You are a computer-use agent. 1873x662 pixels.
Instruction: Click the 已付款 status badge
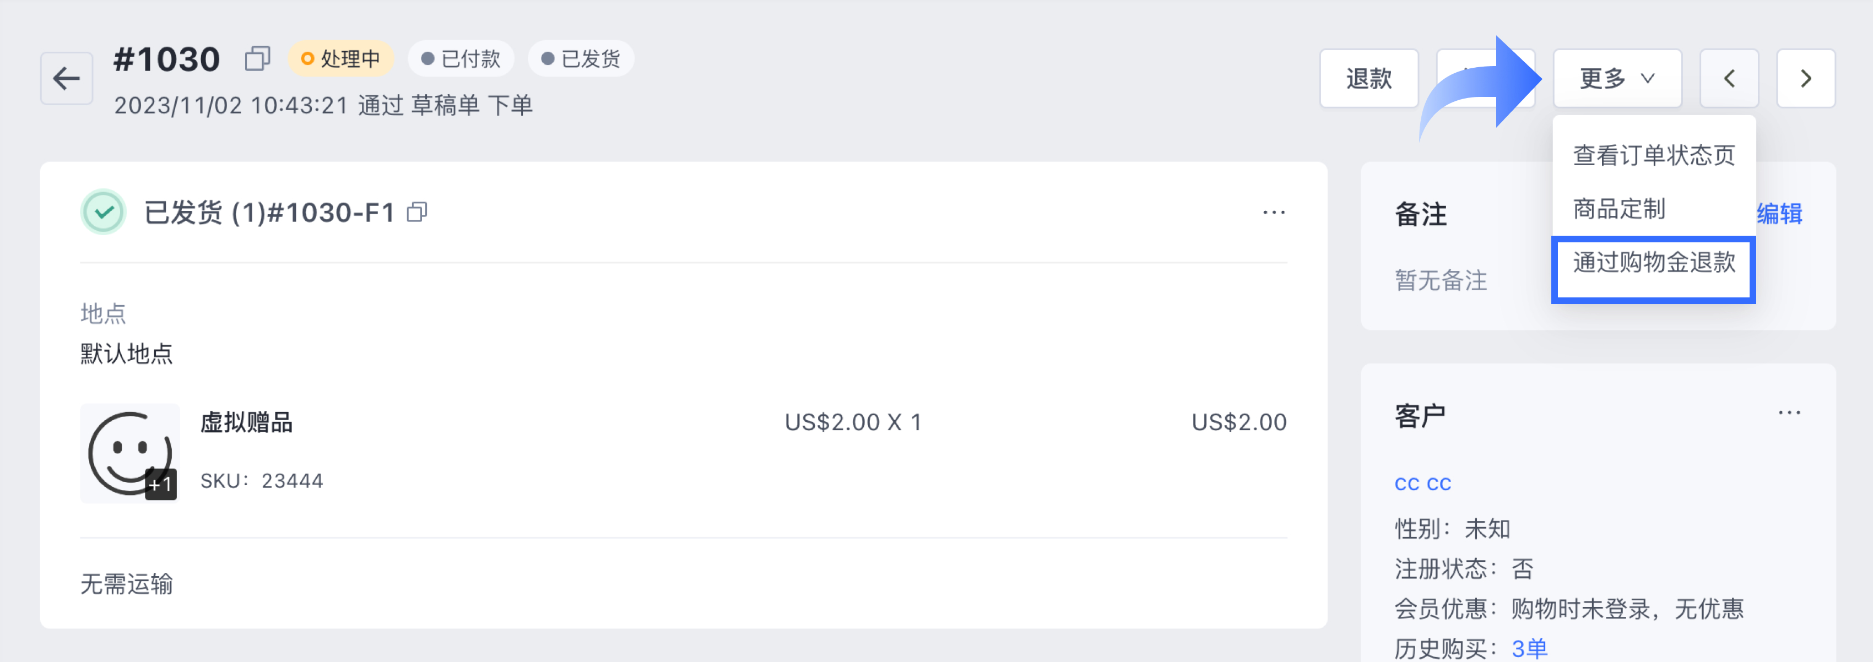tap(461, 58)
